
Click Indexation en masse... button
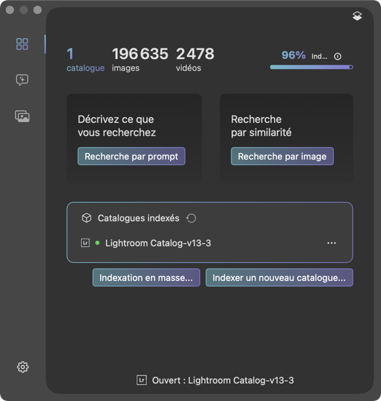(146, 278)
